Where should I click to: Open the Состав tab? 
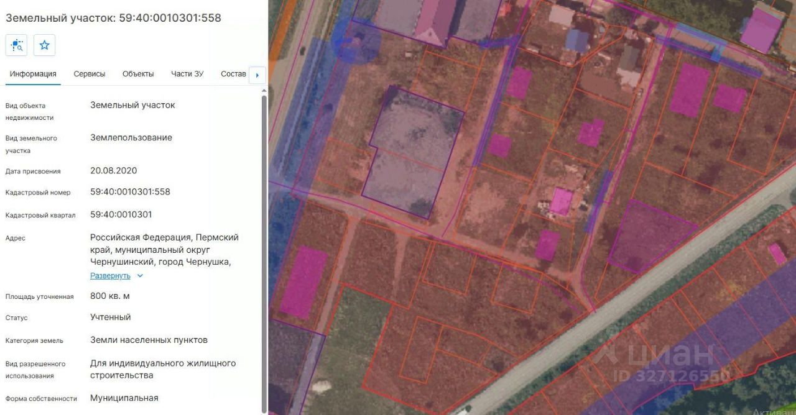click(234, 74)
